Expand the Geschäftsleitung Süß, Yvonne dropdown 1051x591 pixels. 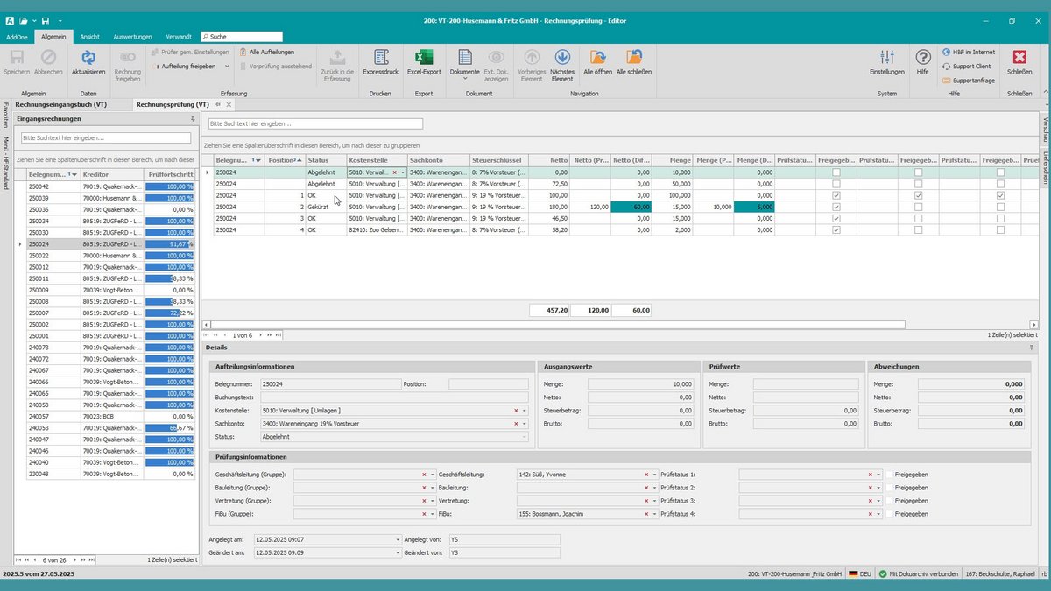coord(654,475)
